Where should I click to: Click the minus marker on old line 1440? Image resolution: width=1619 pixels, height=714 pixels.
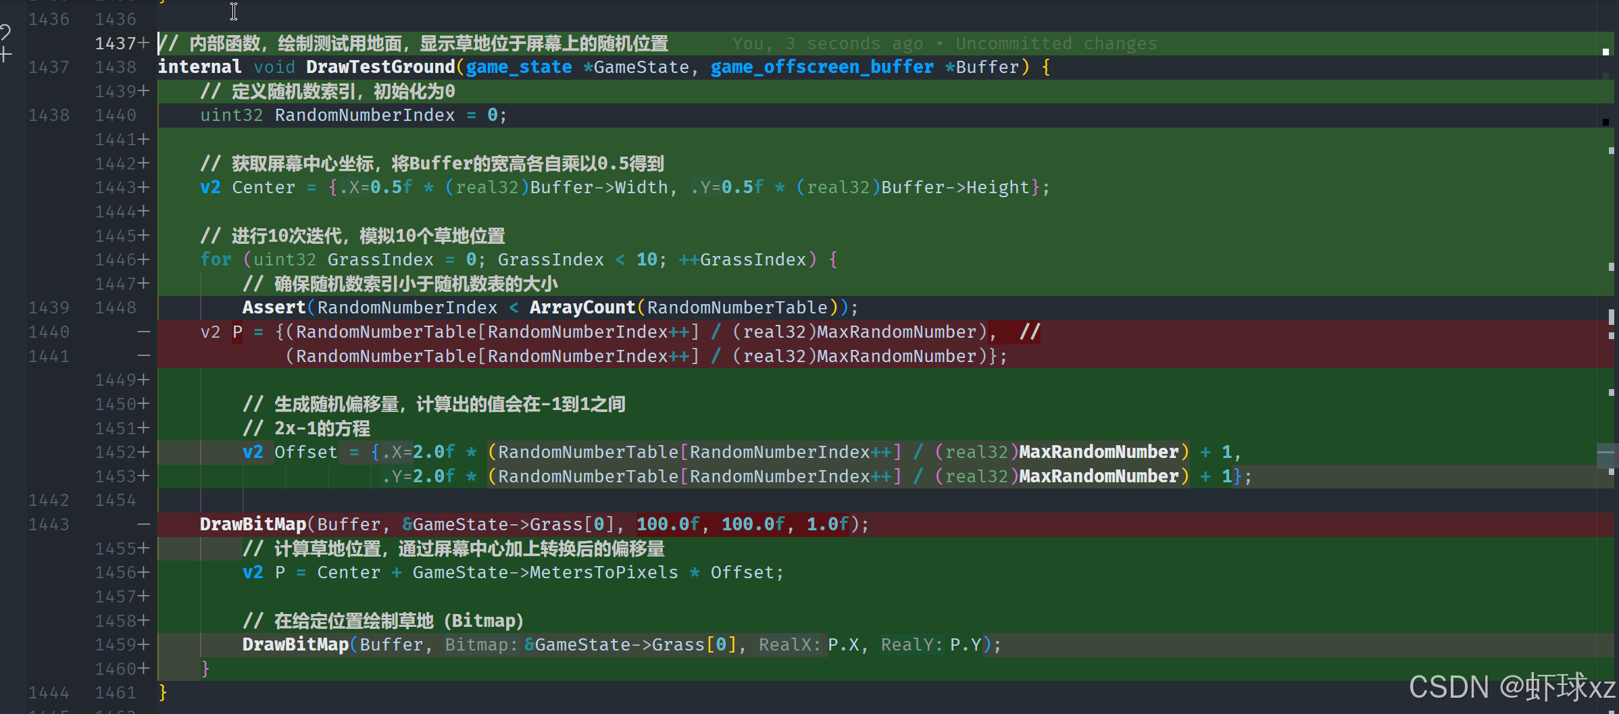click(x=143, y=332)
